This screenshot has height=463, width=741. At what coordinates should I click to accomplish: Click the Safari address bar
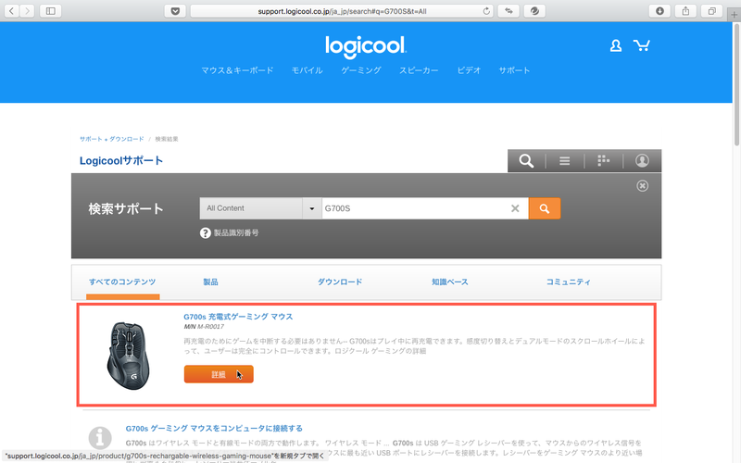pyautogui.click(x=342, y=11)
